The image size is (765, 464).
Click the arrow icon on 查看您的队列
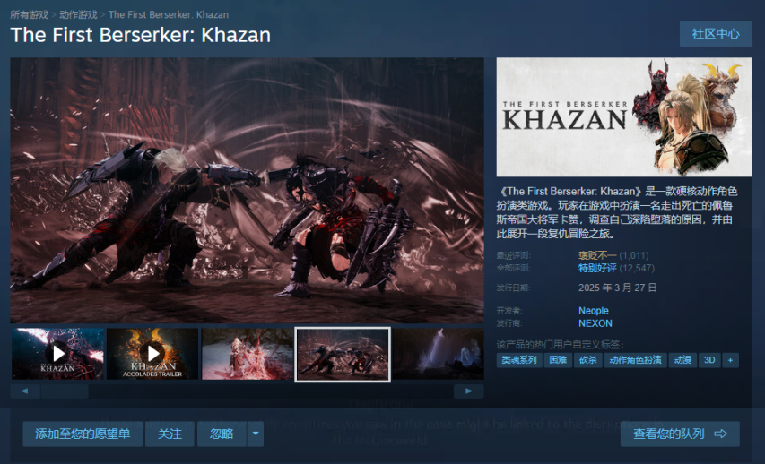720,434
